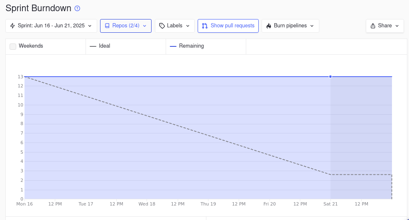This screenshot has width=409, height=220.
Task: Enable the Weekends checkbox
Action: [x=13, y=46]
